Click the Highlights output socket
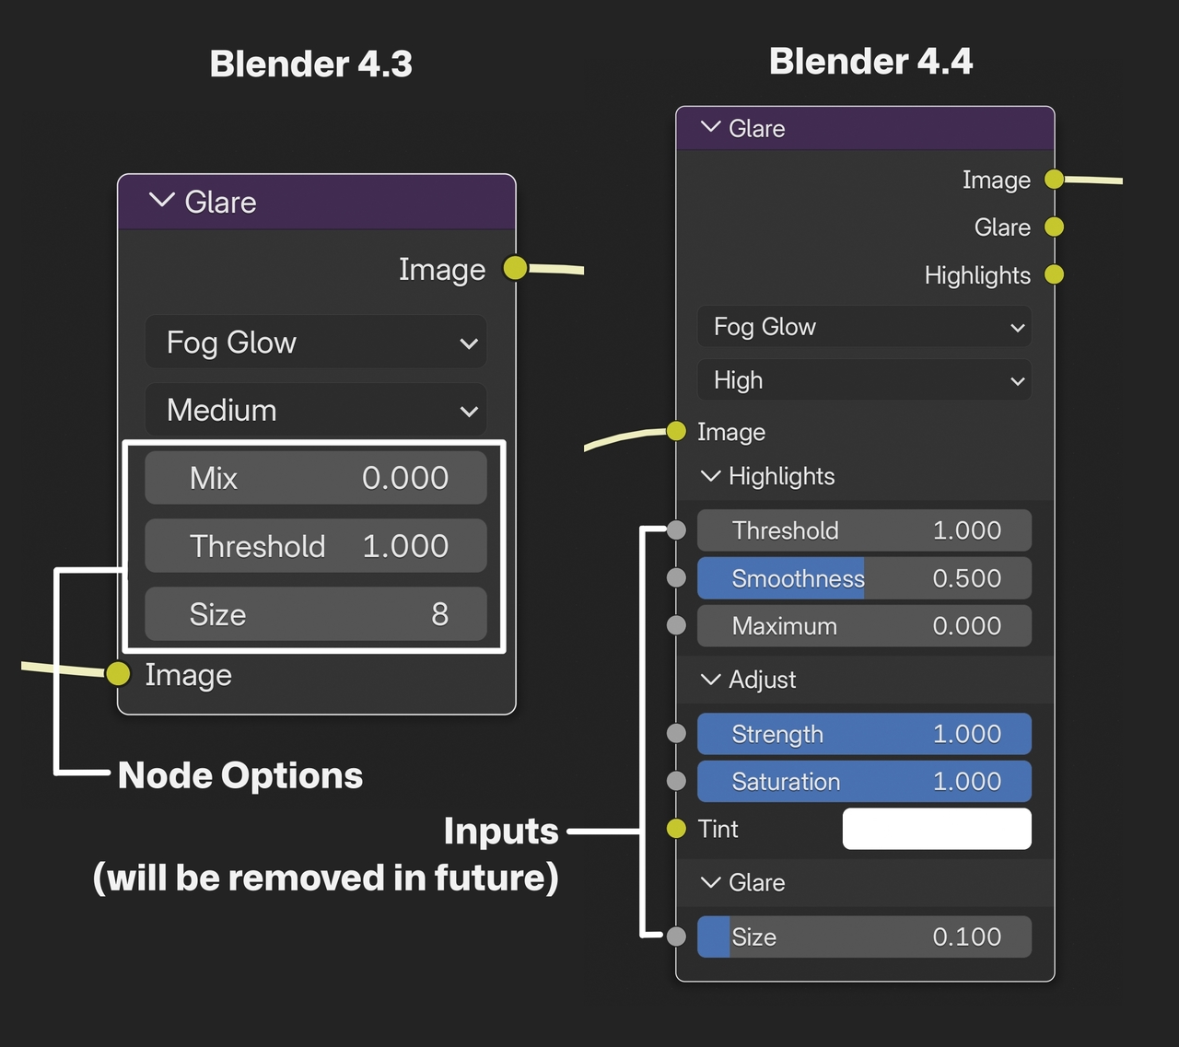1179x1047 pixels. point(1055,274)
